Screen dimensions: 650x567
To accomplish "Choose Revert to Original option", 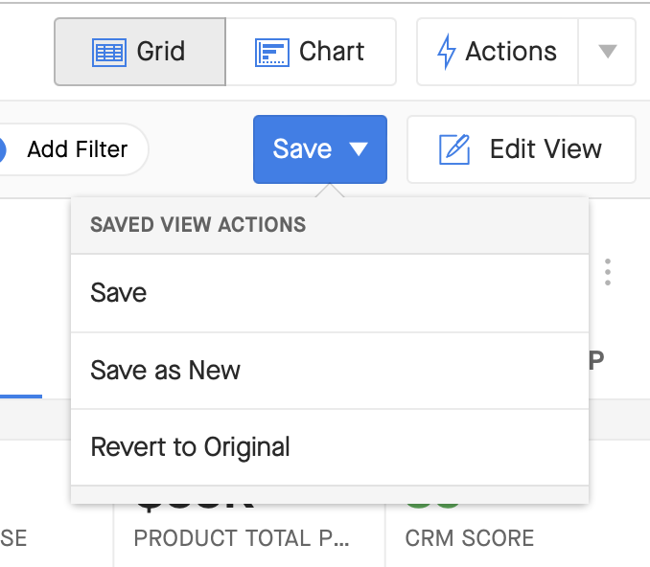I will coord(330,447).
